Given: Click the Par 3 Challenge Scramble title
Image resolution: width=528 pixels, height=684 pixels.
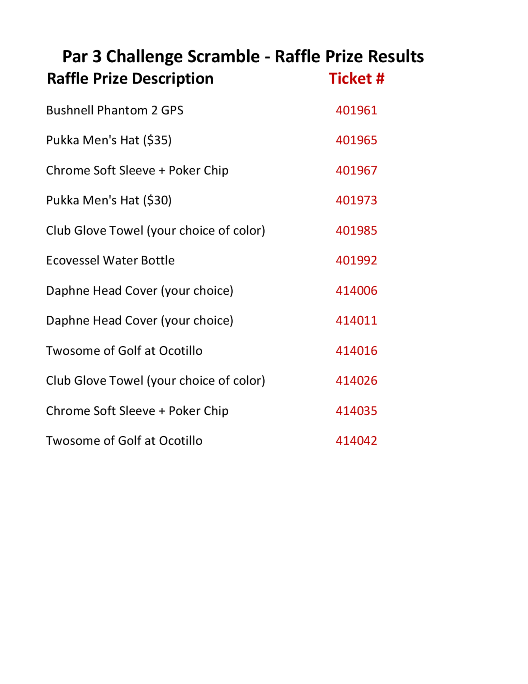Looking at the screenshot, I should pos(243,57).
